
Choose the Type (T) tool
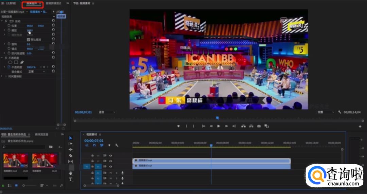[71, 179]
